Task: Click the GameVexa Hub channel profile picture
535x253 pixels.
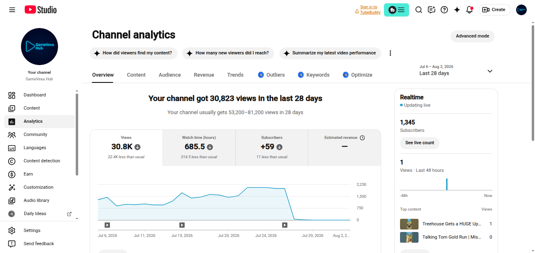Action: click(40, 47)
